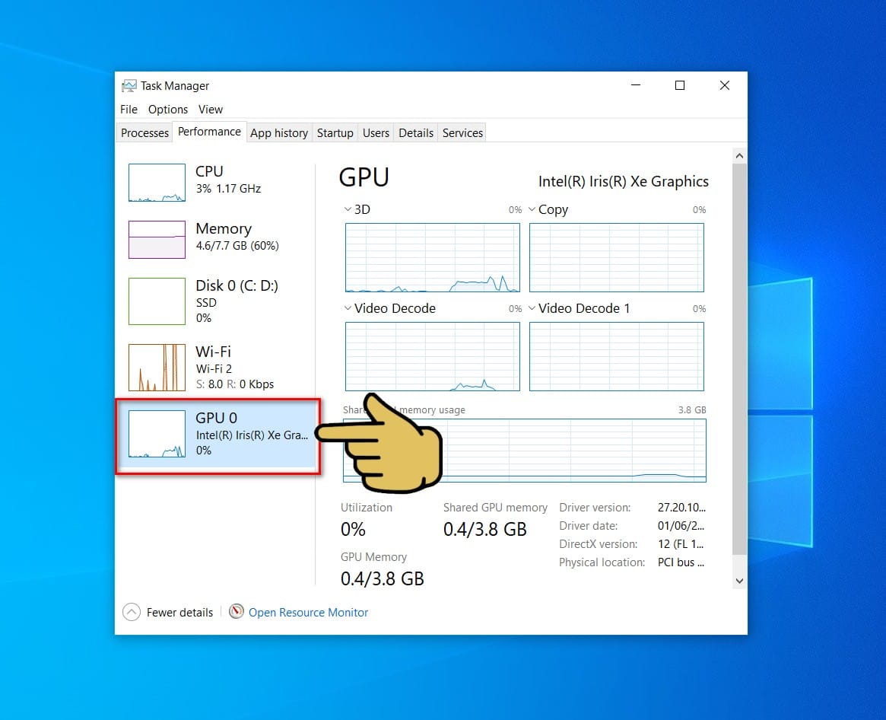
Task: Close the Task Manager window
Action: tap(725, 85)
